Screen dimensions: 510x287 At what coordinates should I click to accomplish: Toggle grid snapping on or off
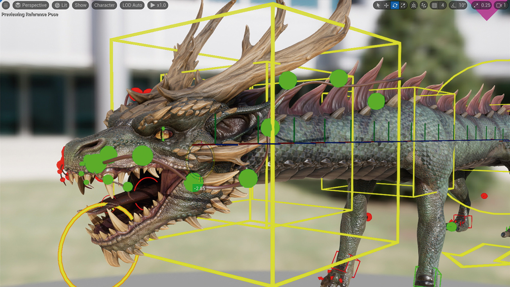[x=434, y=5]
